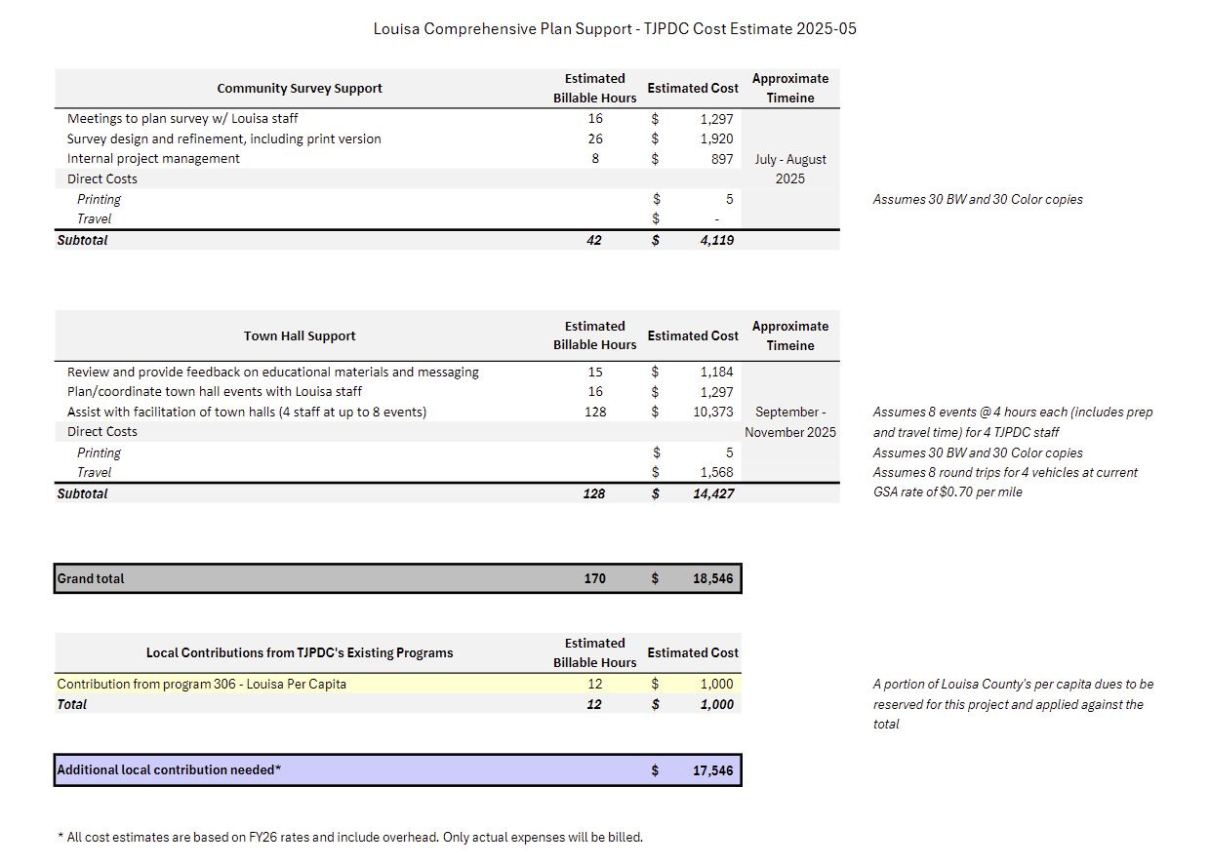
Task: Click the 'September - November 2025' timeline cell
Action: (790, 421)
